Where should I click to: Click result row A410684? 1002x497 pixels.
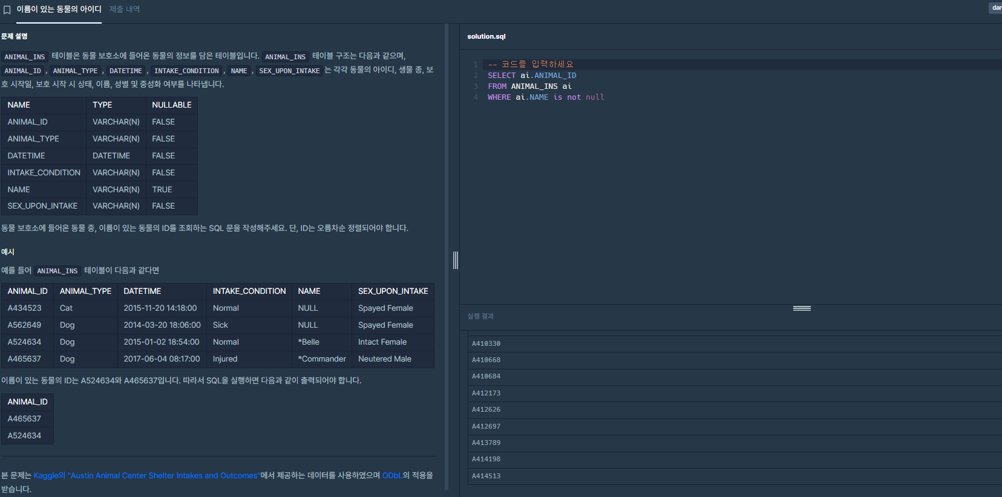click(735, 377)
